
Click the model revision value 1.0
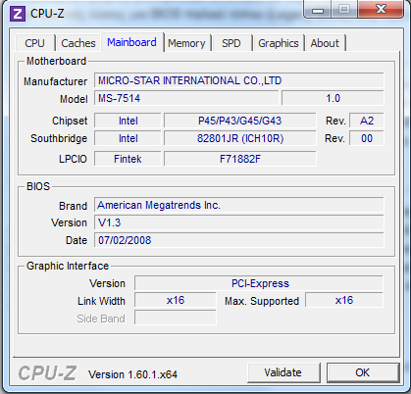point(333,98)
